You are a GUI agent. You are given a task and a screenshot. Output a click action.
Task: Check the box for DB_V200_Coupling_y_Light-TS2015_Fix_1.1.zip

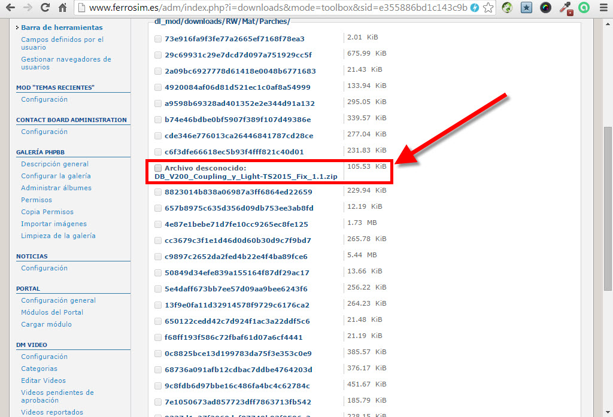(x=158, y=168)
